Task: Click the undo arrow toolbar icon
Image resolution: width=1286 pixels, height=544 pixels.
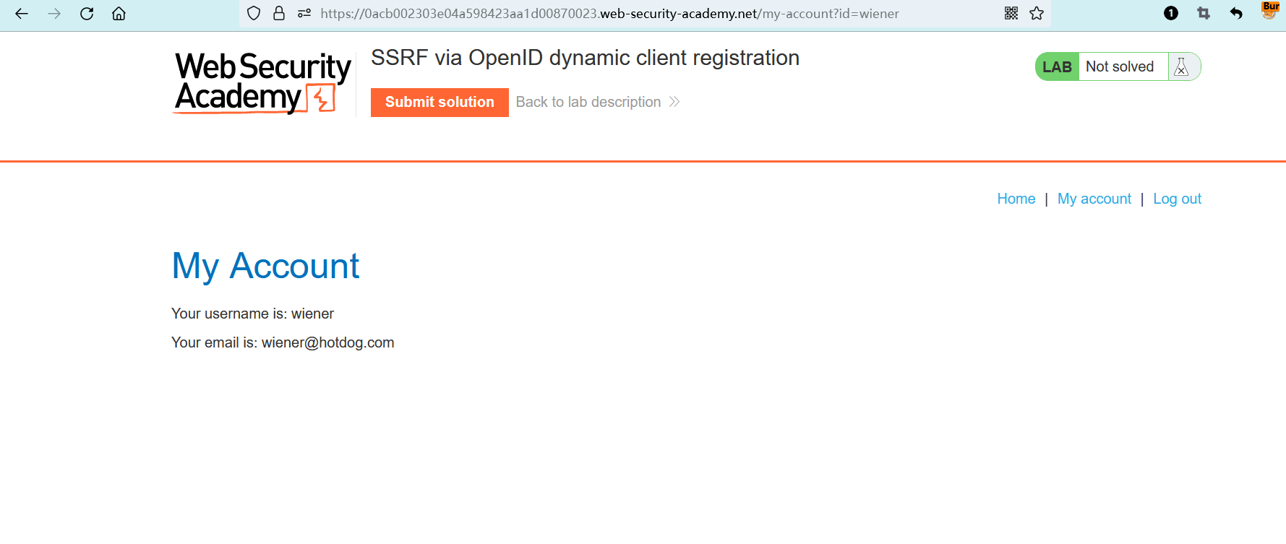Action: tap(1236, 14)
